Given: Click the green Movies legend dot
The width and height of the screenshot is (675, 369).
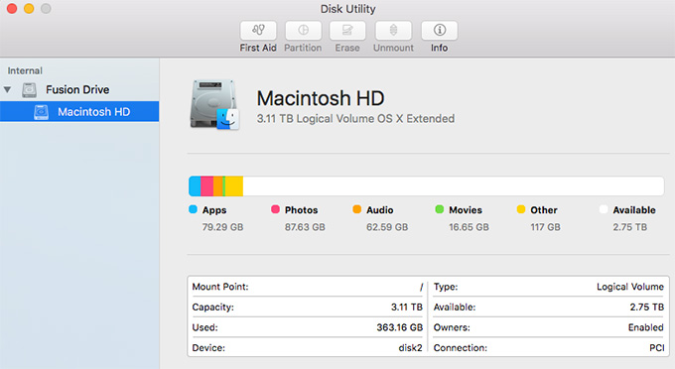Looking at the screenshot, I should (x=439, y=209).
